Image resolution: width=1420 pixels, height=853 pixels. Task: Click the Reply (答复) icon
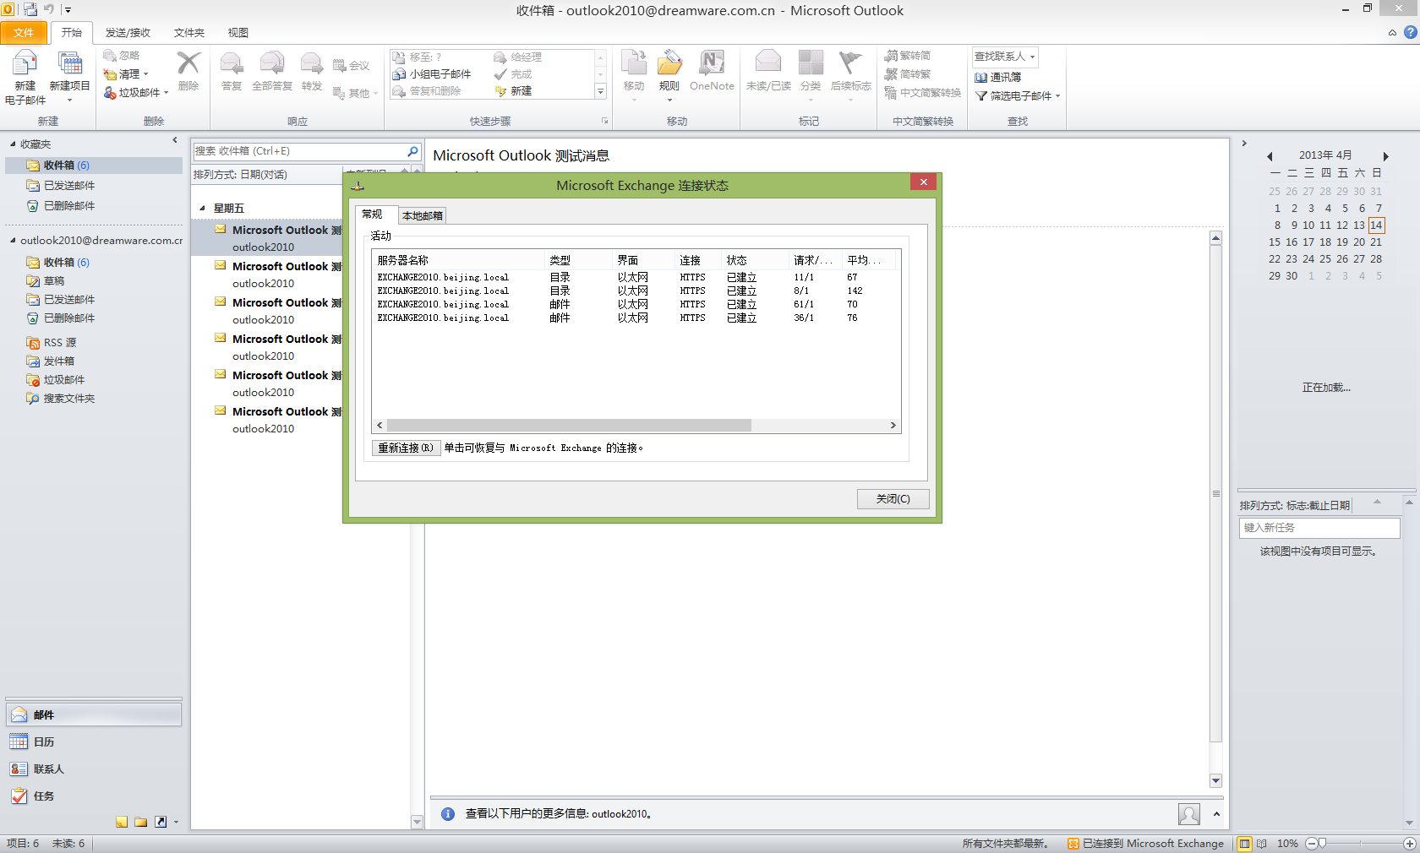(231, 64)
